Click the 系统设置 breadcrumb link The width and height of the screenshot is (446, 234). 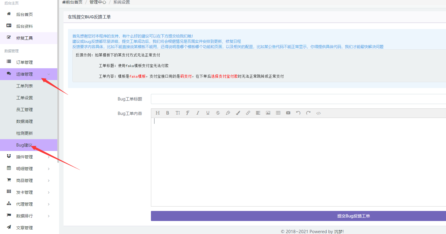[121, 2]
